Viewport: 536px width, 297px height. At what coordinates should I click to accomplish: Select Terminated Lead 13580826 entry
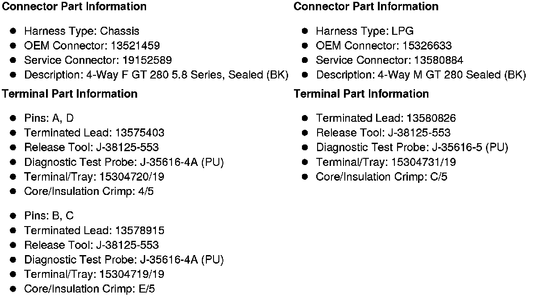(386, 118)
